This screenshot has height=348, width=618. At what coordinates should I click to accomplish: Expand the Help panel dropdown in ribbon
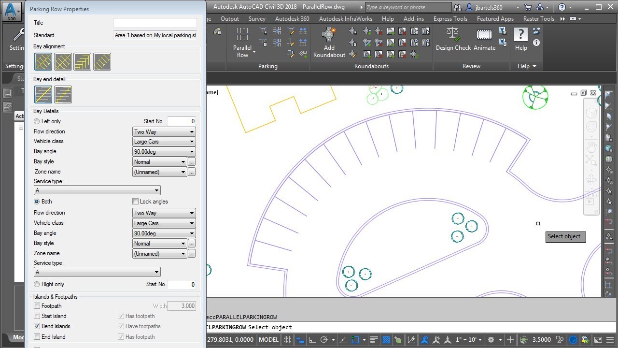point(527,66)
